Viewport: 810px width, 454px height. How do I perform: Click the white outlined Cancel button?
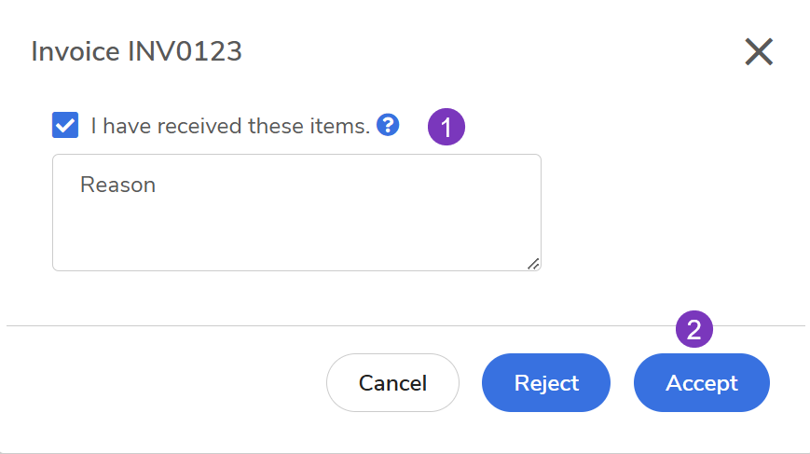click(x=392, y=382)
